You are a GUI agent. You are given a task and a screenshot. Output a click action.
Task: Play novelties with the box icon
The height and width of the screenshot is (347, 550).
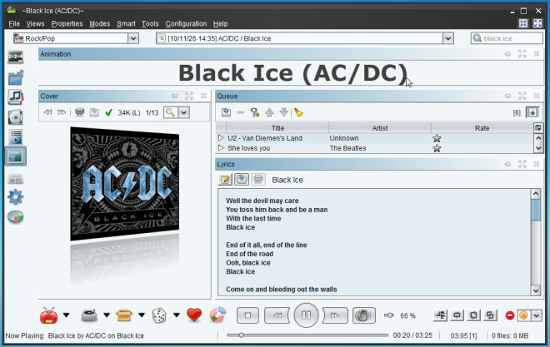coord(124,315)
